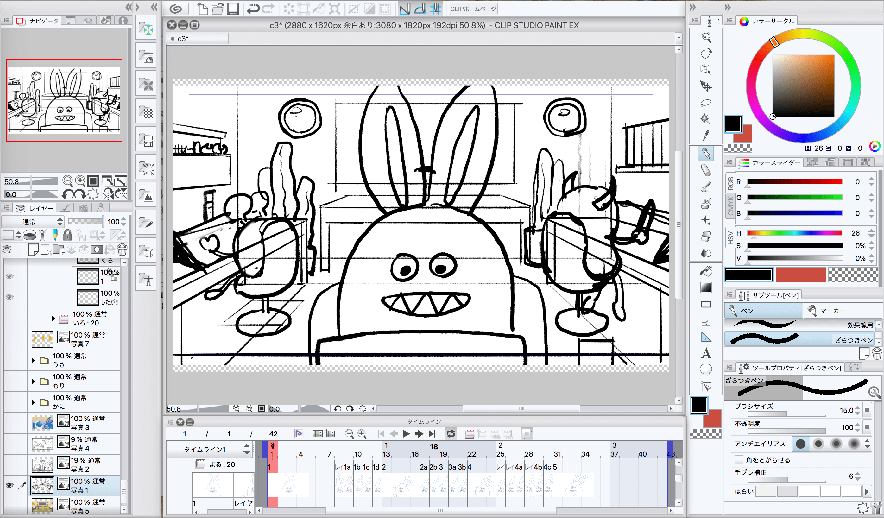Click the Save disk icon
The width and height of the screenshot is (884, 518).
(x=233, y=9)
